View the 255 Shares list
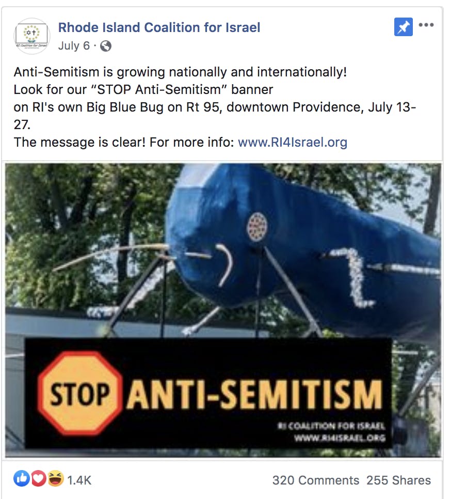 [398, 480]
